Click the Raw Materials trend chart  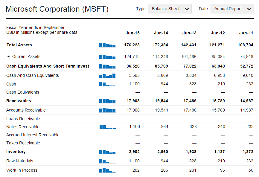click(107, 161)
